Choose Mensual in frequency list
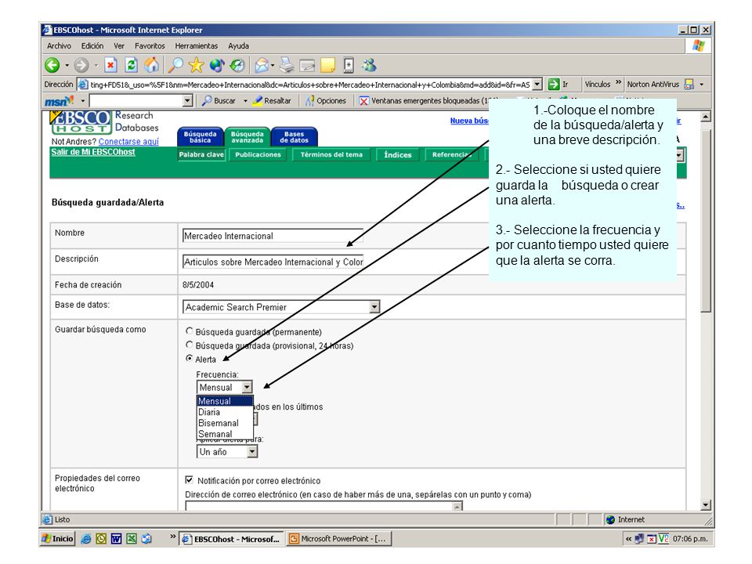This screenshot has width=752, height=564. point(225,401)
